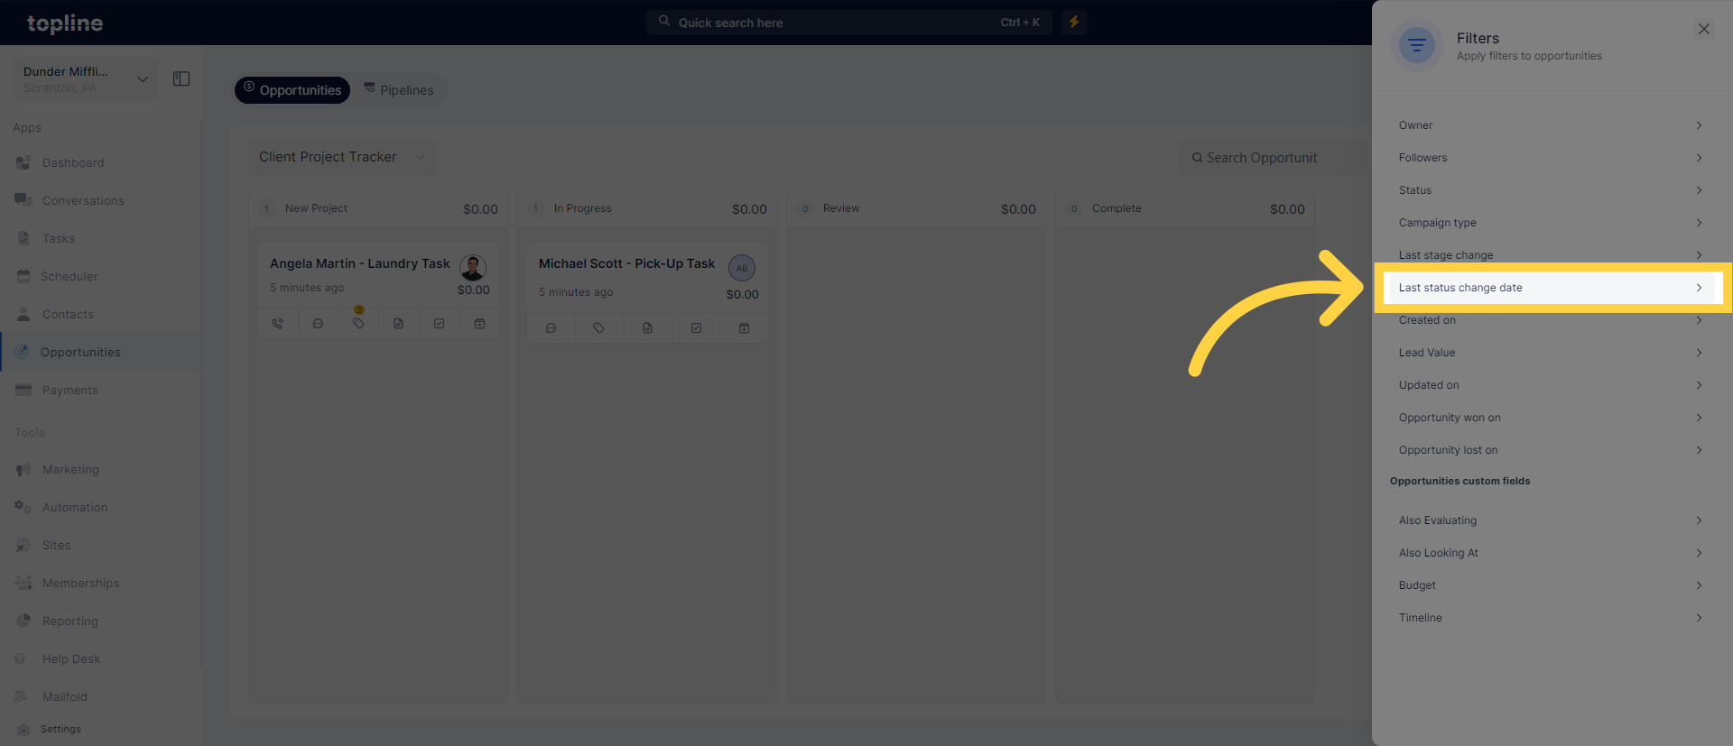Viewport: 1733px width, 746px height.
Task: Expand the Created on filter
Action: point(1551,320)
